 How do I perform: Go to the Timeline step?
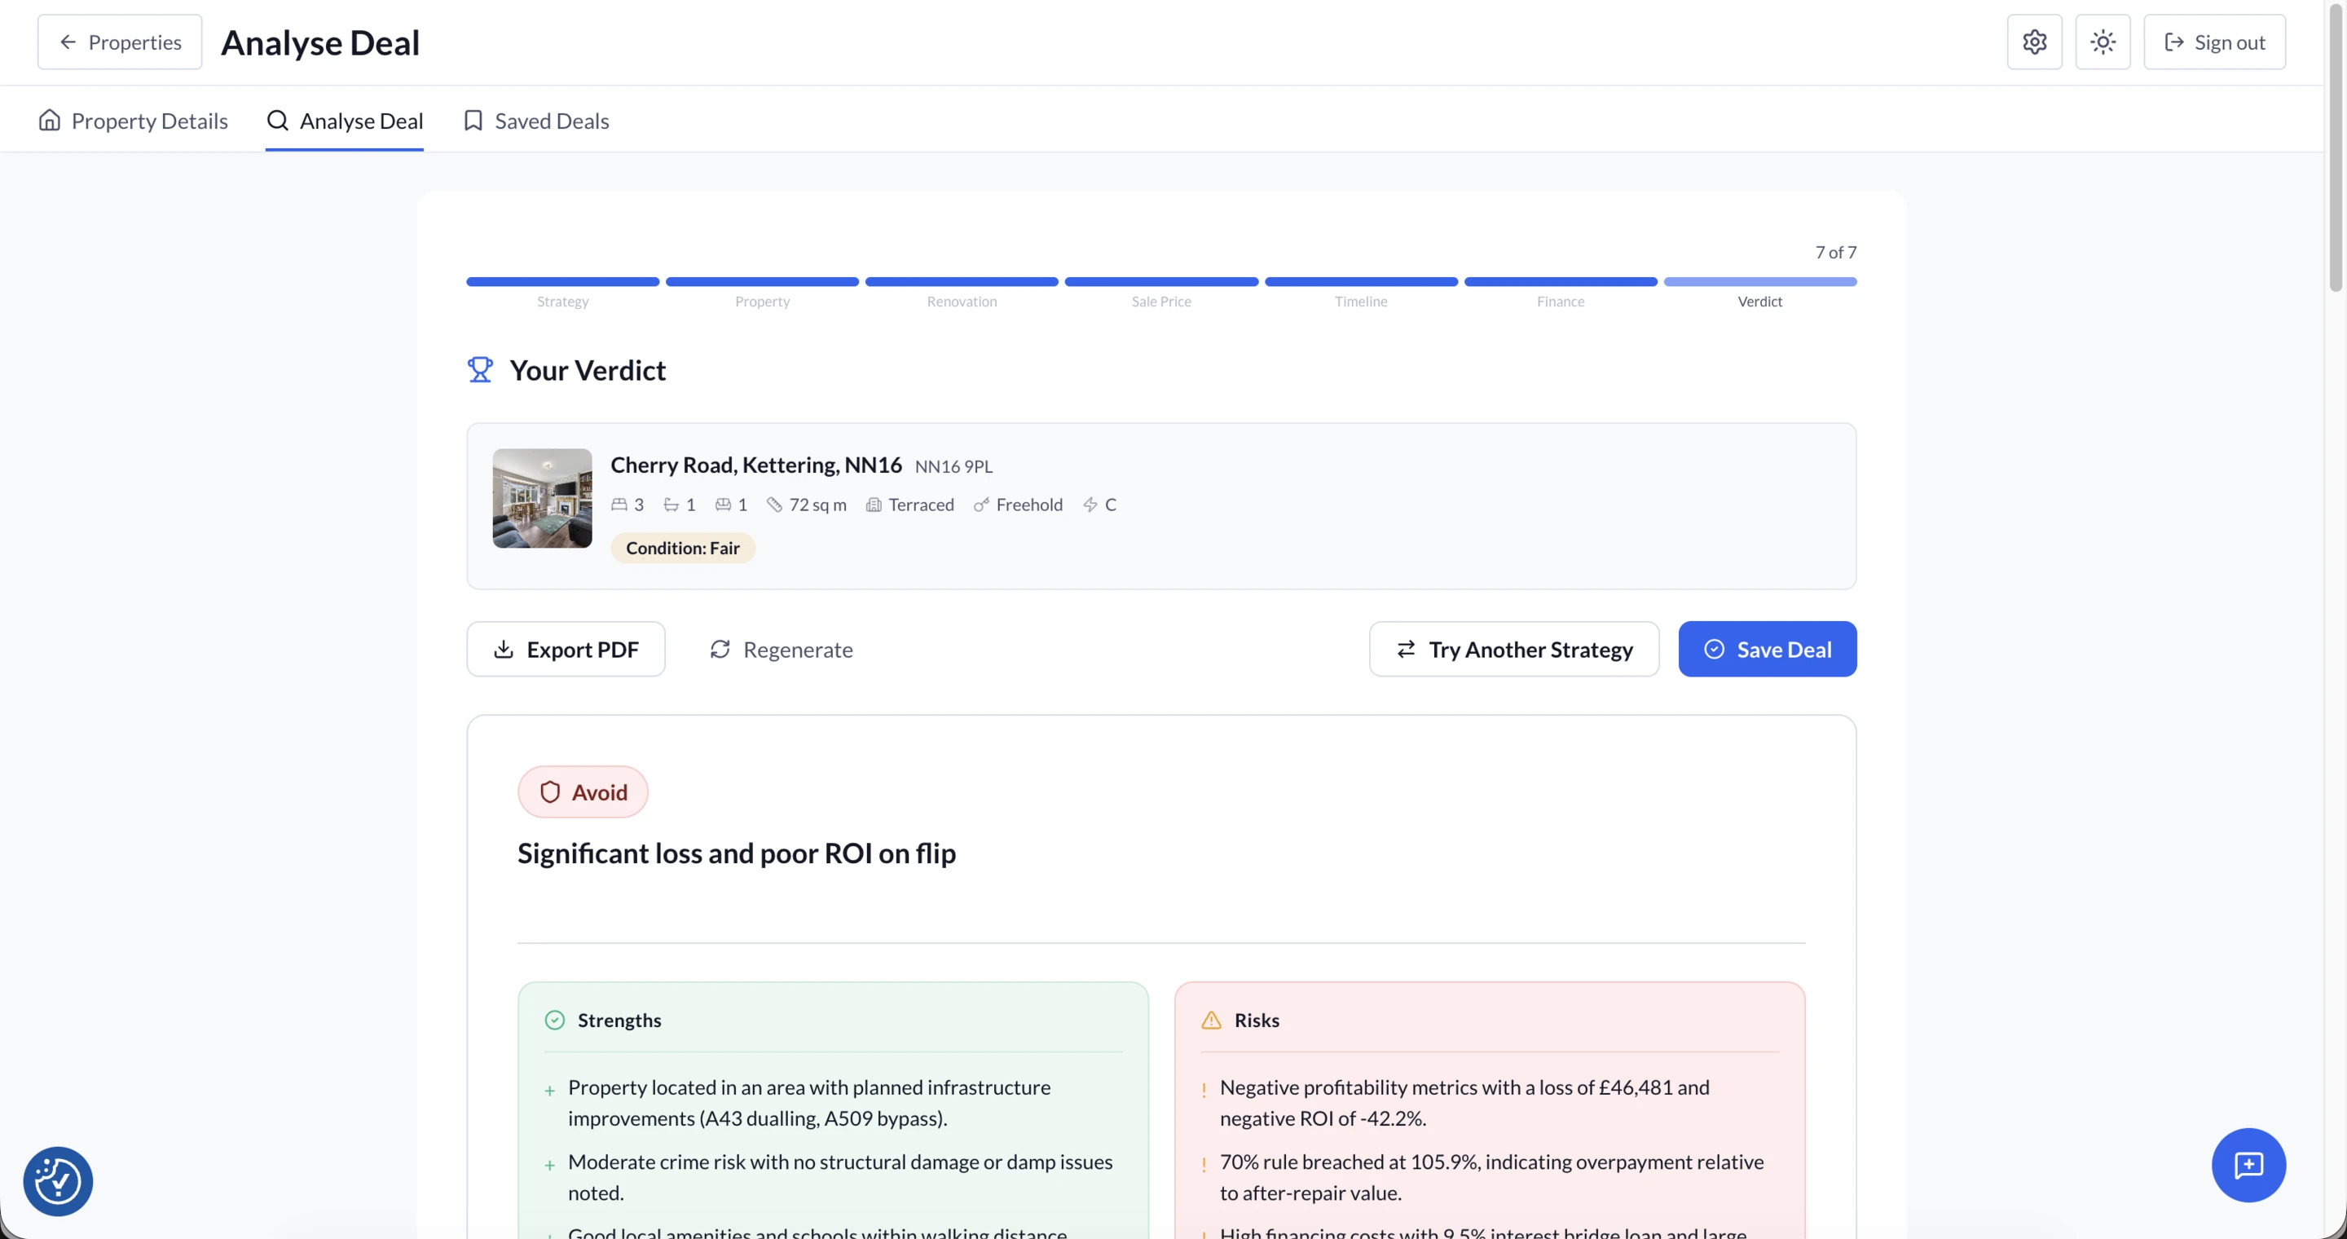pyautogui.click(x=1360, y=293)
